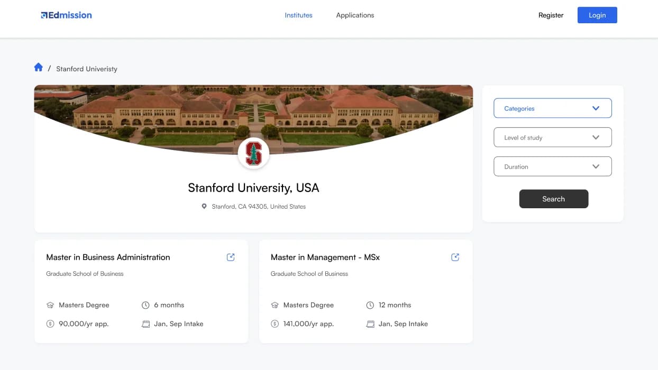Click the Register link

(x=551, y=15)
